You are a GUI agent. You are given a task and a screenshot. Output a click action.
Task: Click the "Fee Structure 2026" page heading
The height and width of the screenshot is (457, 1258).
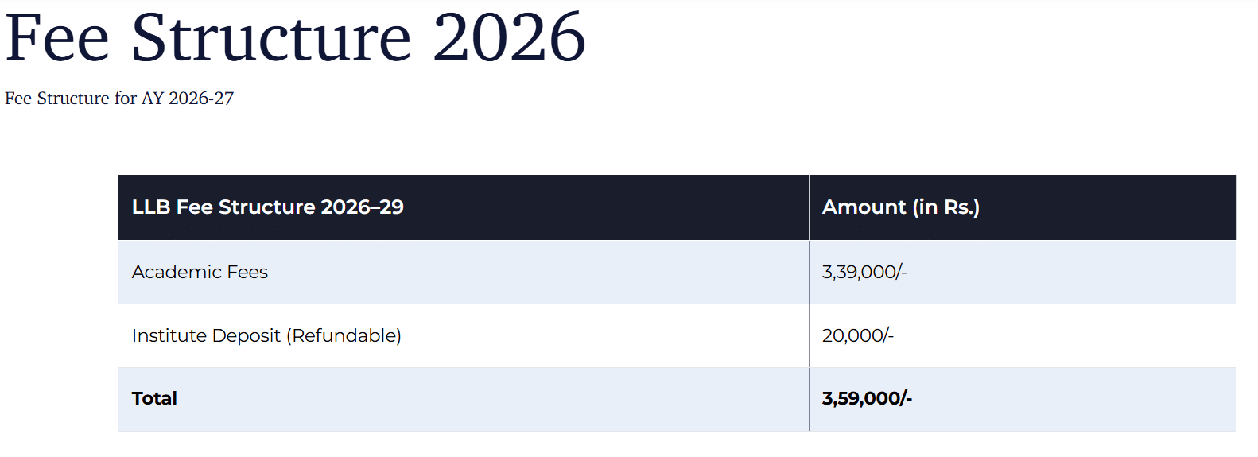click(x=295, y=38)
